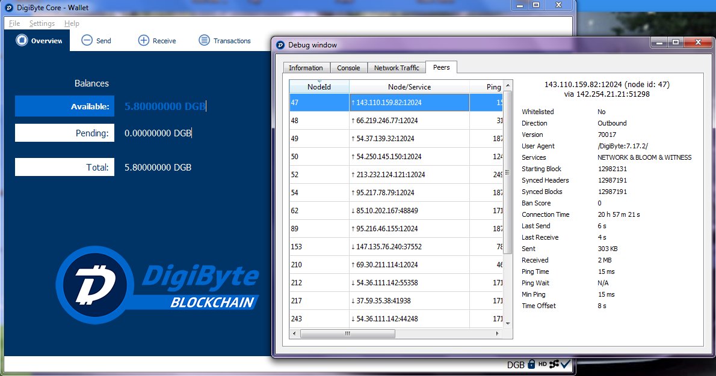Click the HD wallet status icon
Image resolution: width=716 pixels, height=376 pixels.
pos(543,364)
